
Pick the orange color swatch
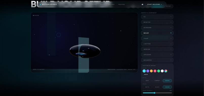click(151, 71)
